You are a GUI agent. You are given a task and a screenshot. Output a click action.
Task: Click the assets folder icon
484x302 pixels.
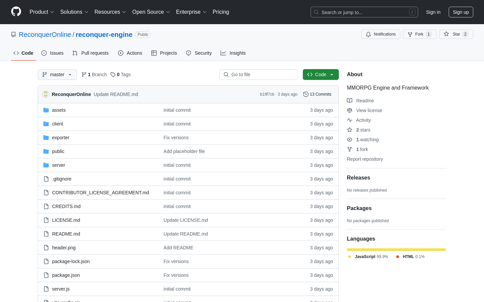tap(46, 110)
